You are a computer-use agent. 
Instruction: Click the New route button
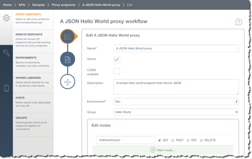163,150
